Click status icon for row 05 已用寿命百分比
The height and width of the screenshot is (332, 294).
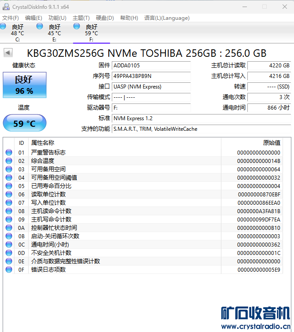[x=9, y=186]
